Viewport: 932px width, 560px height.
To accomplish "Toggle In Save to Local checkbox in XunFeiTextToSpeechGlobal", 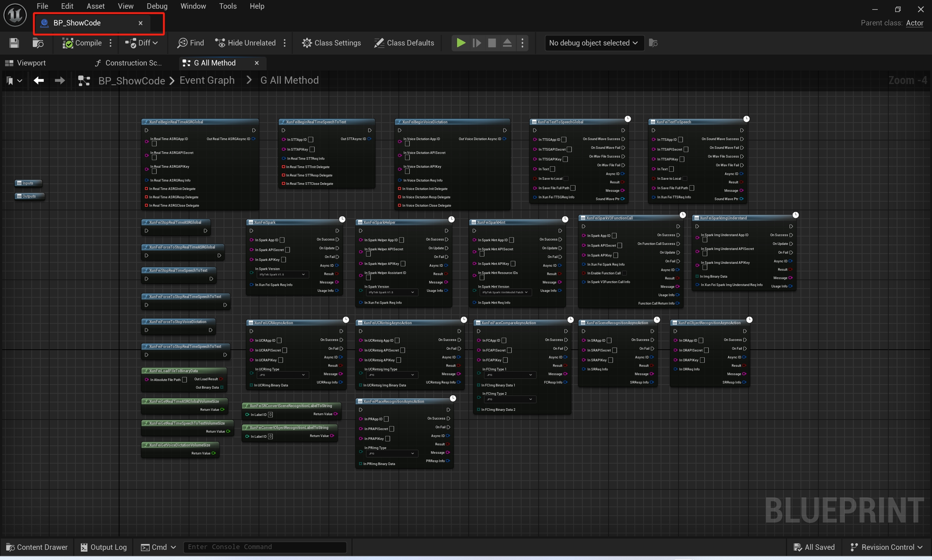I will tap(566, 179).
